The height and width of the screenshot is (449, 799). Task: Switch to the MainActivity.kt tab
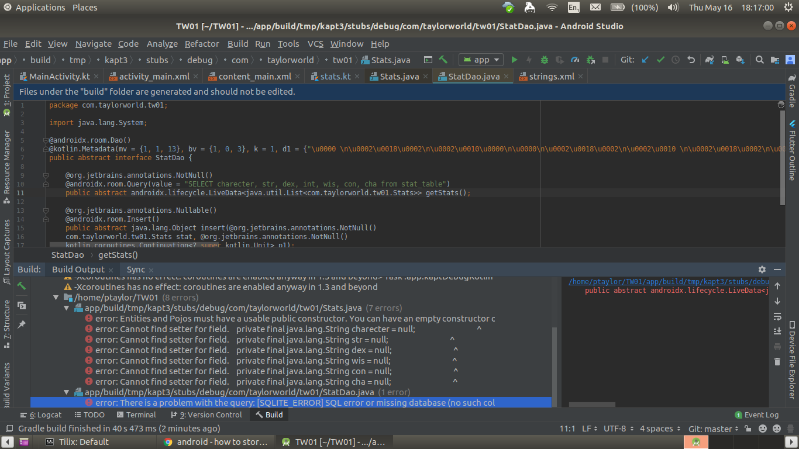(58, 77)
